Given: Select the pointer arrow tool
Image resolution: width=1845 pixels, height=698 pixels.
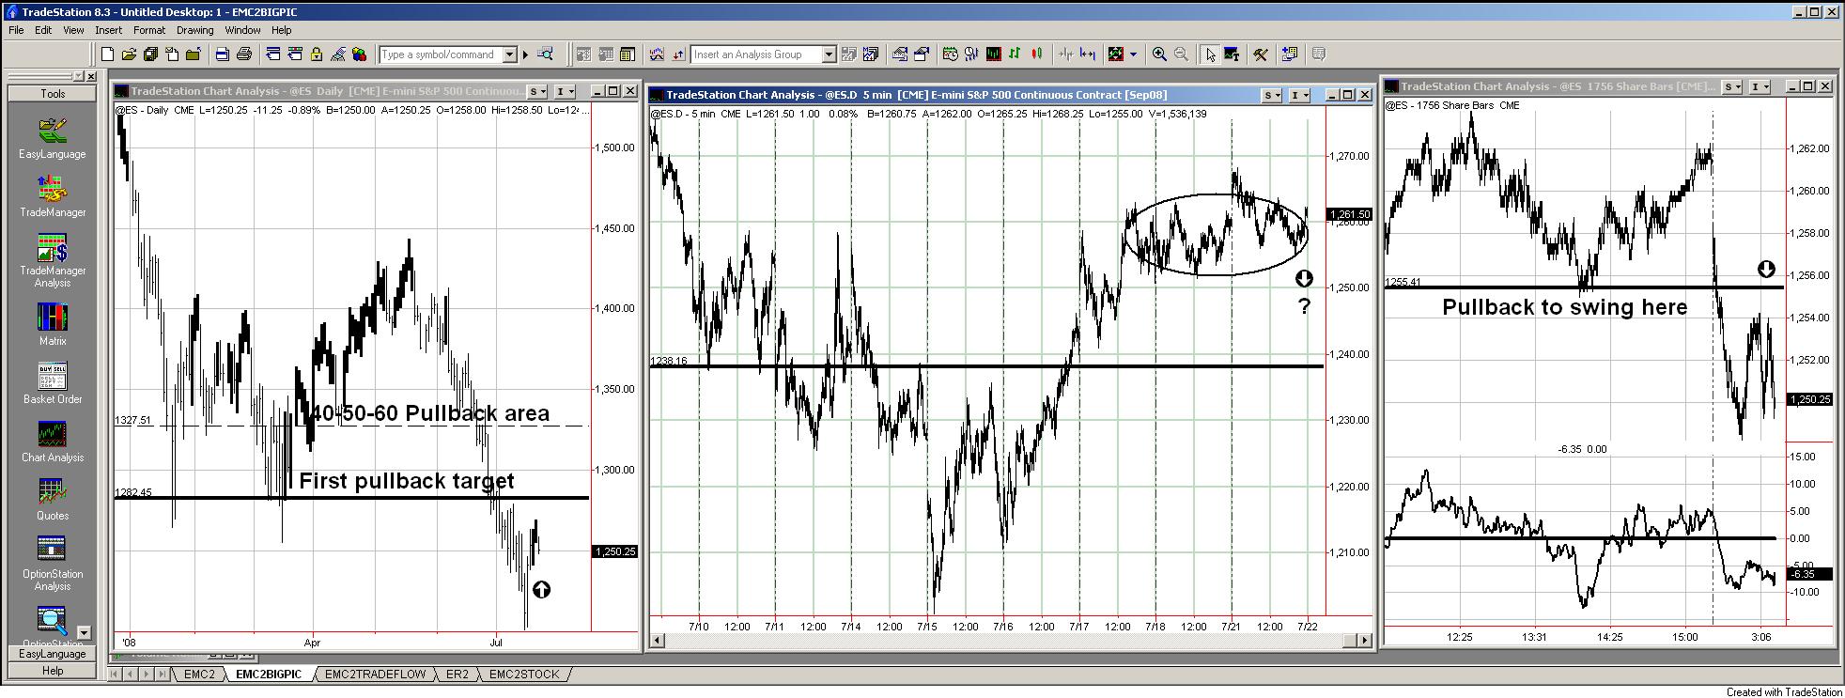Looking at the screenshot, I should point(1210,54).
